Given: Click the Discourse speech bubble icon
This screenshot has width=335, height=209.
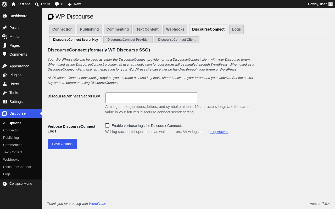Looking at the screenshot, I should [5, 113].
